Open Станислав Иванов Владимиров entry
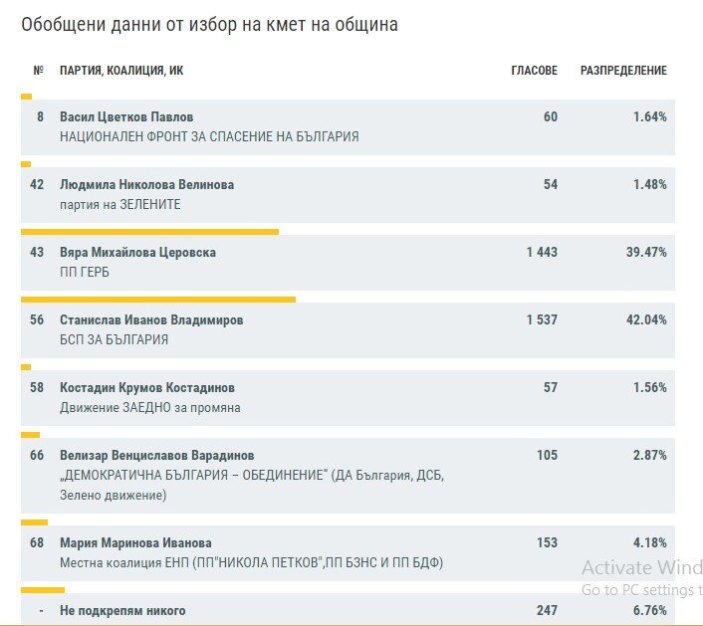The height and width of the screenshot is (626, 703). pos(151,319)
